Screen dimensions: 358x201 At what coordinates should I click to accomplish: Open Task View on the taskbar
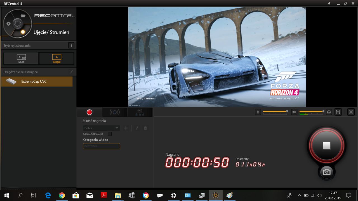click(x=34, y=195)
